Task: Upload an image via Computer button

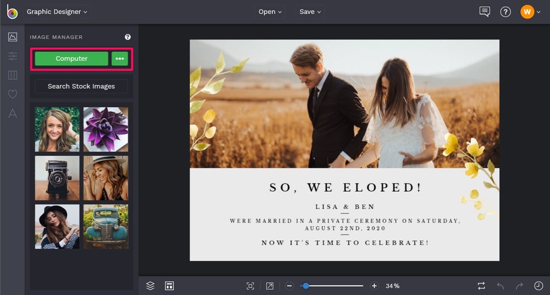Action: point(72,59)
